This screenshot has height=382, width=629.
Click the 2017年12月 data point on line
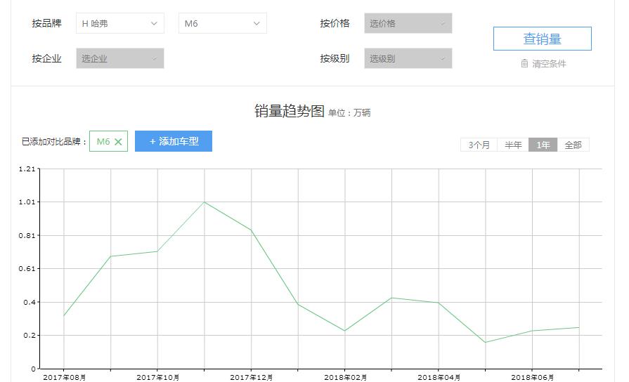(x=251, y=230)
